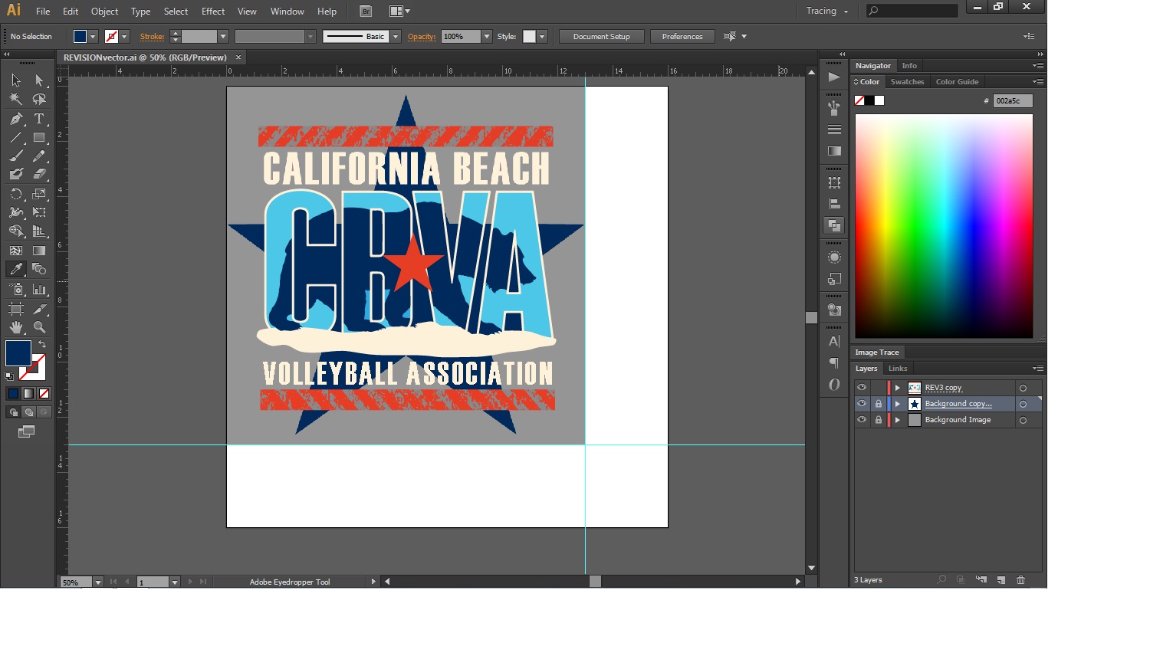Select the Mesh tool

(16, 251)
